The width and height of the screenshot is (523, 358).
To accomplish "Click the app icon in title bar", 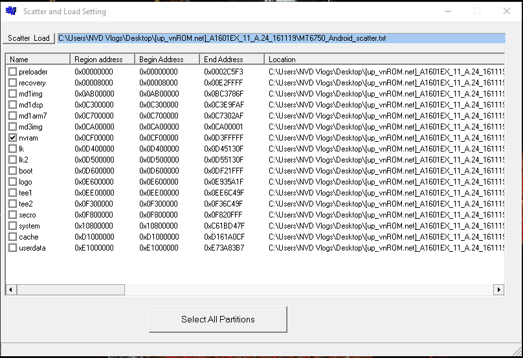I will click(11, 11).
